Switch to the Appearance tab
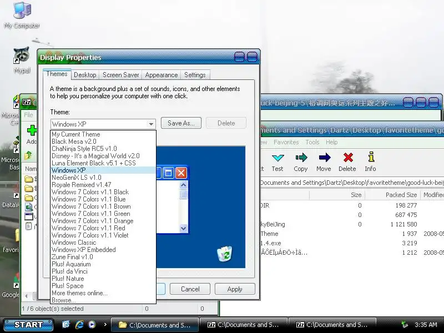The image size is (444, 333). click(x=162, y=75)
